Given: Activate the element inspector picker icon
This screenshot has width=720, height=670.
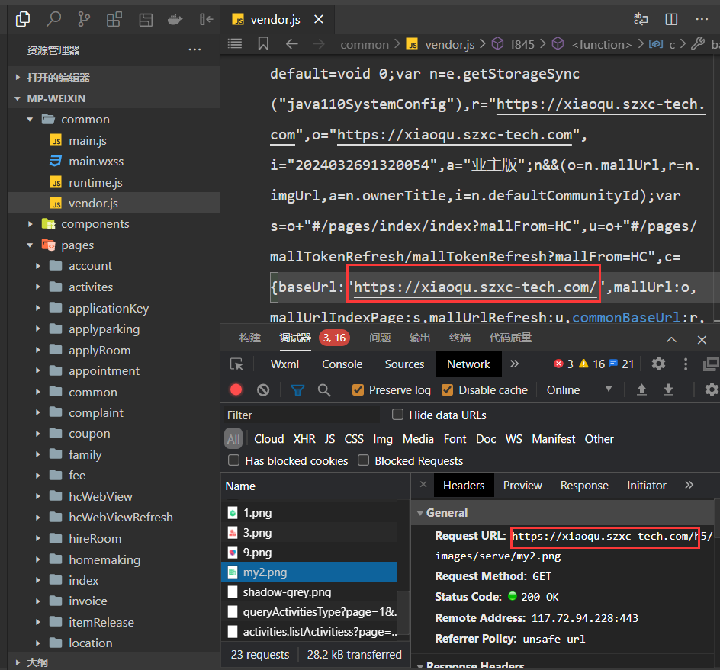Looking at the screenshot, I should 236,364.
